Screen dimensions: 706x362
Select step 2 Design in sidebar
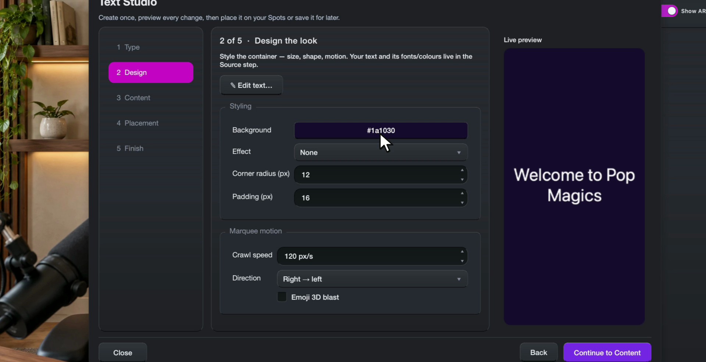tap(151, 72)
